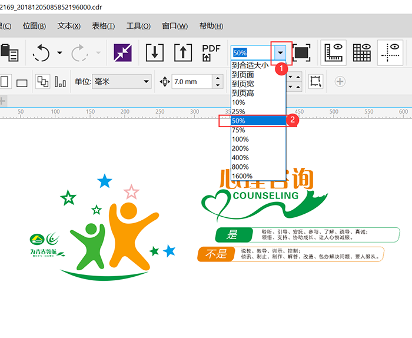
Task: Click the COUNSELING text on canvas
Action: [x=265, y=195]
